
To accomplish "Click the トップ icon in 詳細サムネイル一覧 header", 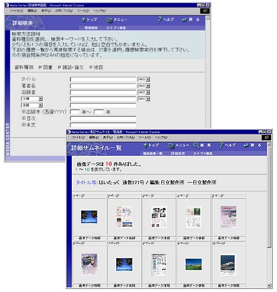I will (x=145, y=145).
